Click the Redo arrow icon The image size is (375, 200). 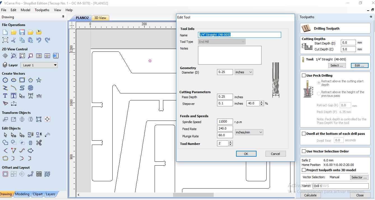pyautogui.click(x=47, y=40)
